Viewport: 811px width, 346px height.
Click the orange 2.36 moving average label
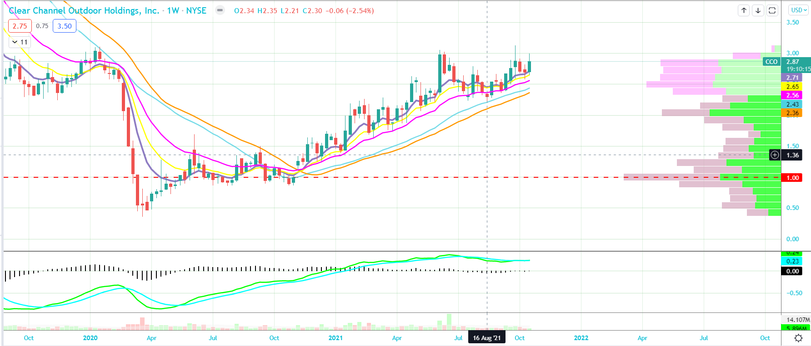click(792, 113)
